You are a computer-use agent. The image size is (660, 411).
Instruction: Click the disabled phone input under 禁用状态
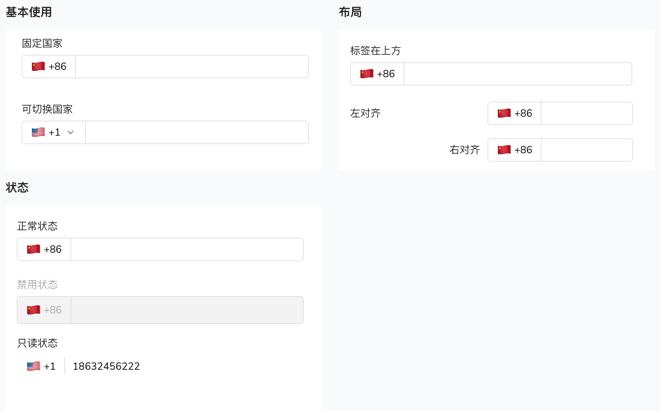(x=187, y=310)
